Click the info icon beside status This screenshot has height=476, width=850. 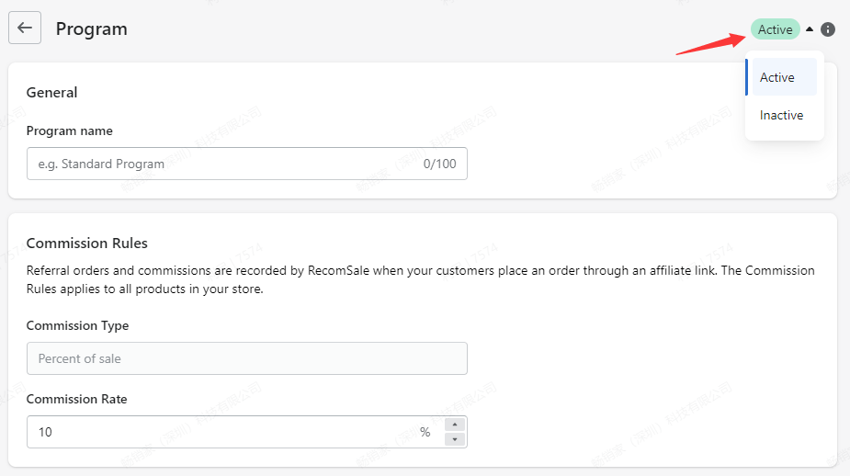click(828, 29)
